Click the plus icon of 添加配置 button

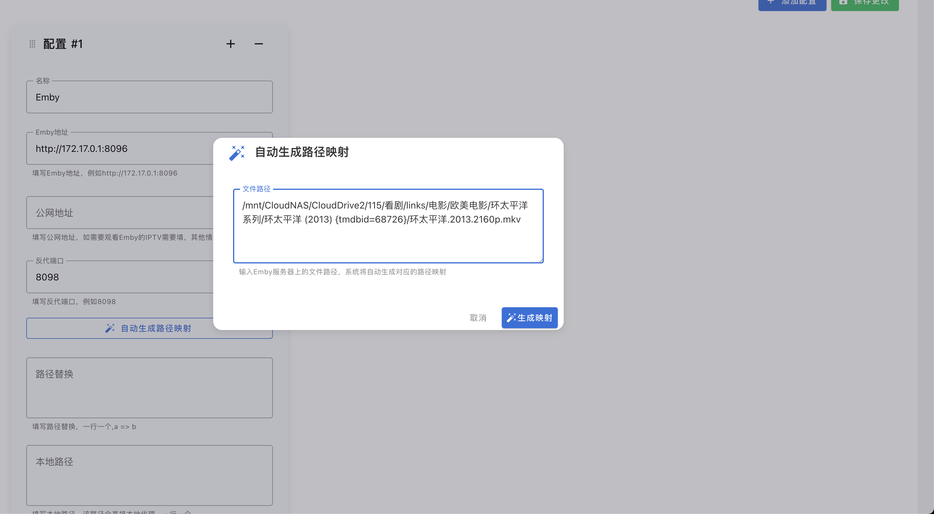(x=770, y=2)
